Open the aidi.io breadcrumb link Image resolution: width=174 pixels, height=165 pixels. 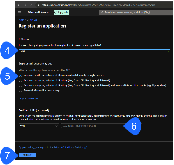pyautogui.click(x=33, y=20)
